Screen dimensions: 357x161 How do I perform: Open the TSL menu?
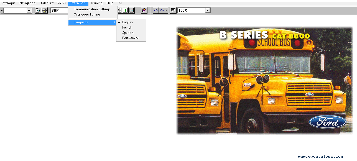point(120,3)
